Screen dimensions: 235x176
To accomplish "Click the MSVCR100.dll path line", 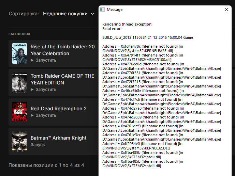I will (137, 60).
